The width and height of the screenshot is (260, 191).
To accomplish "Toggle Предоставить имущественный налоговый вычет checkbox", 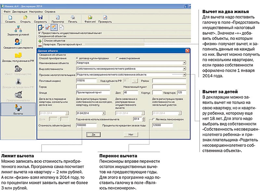I will (40, 33).
